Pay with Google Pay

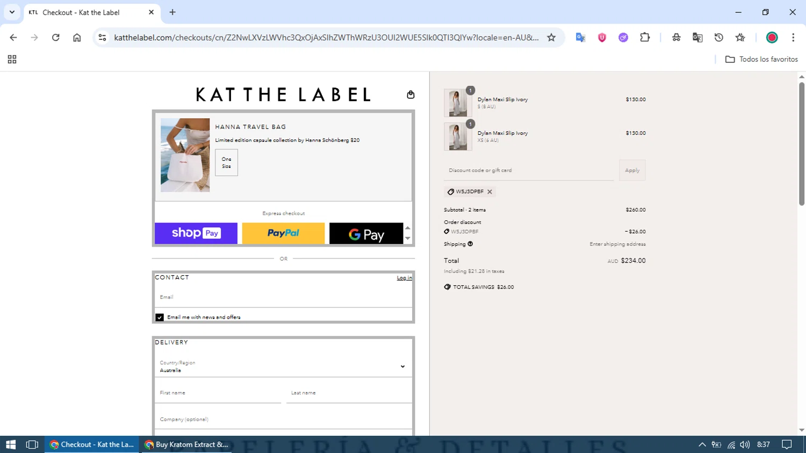coord(366,233)
